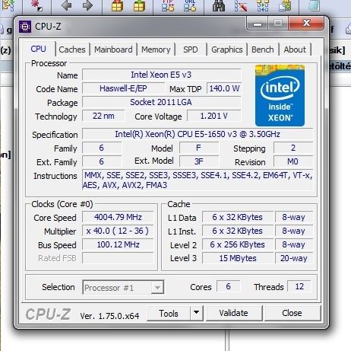This screenshot has height=351, width=351.
Task: Click the Multiplier value x 40.0
Action: (x=118, y=231)
